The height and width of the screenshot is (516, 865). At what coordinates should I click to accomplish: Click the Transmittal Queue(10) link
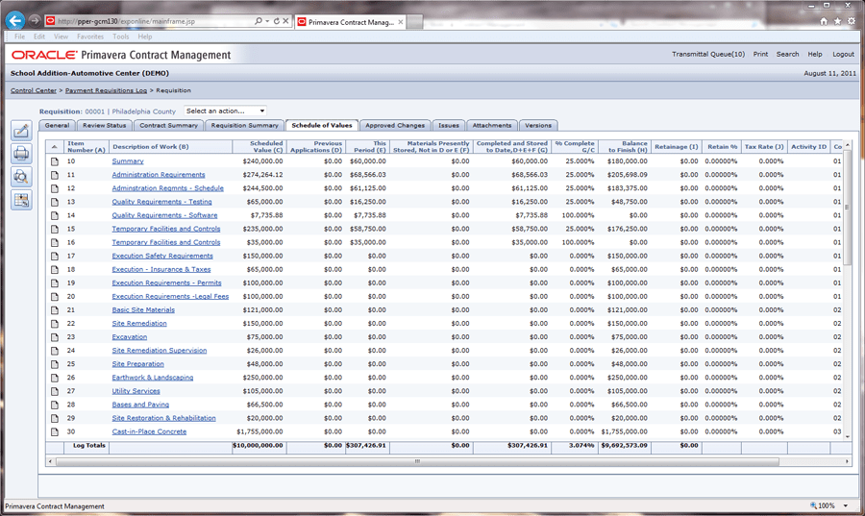click(x=707, y=54)
